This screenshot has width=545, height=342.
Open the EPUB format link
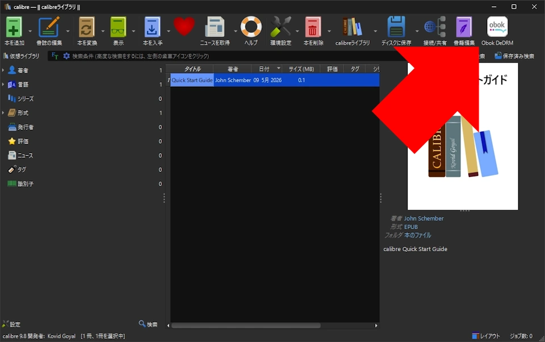tap(411, 227)
